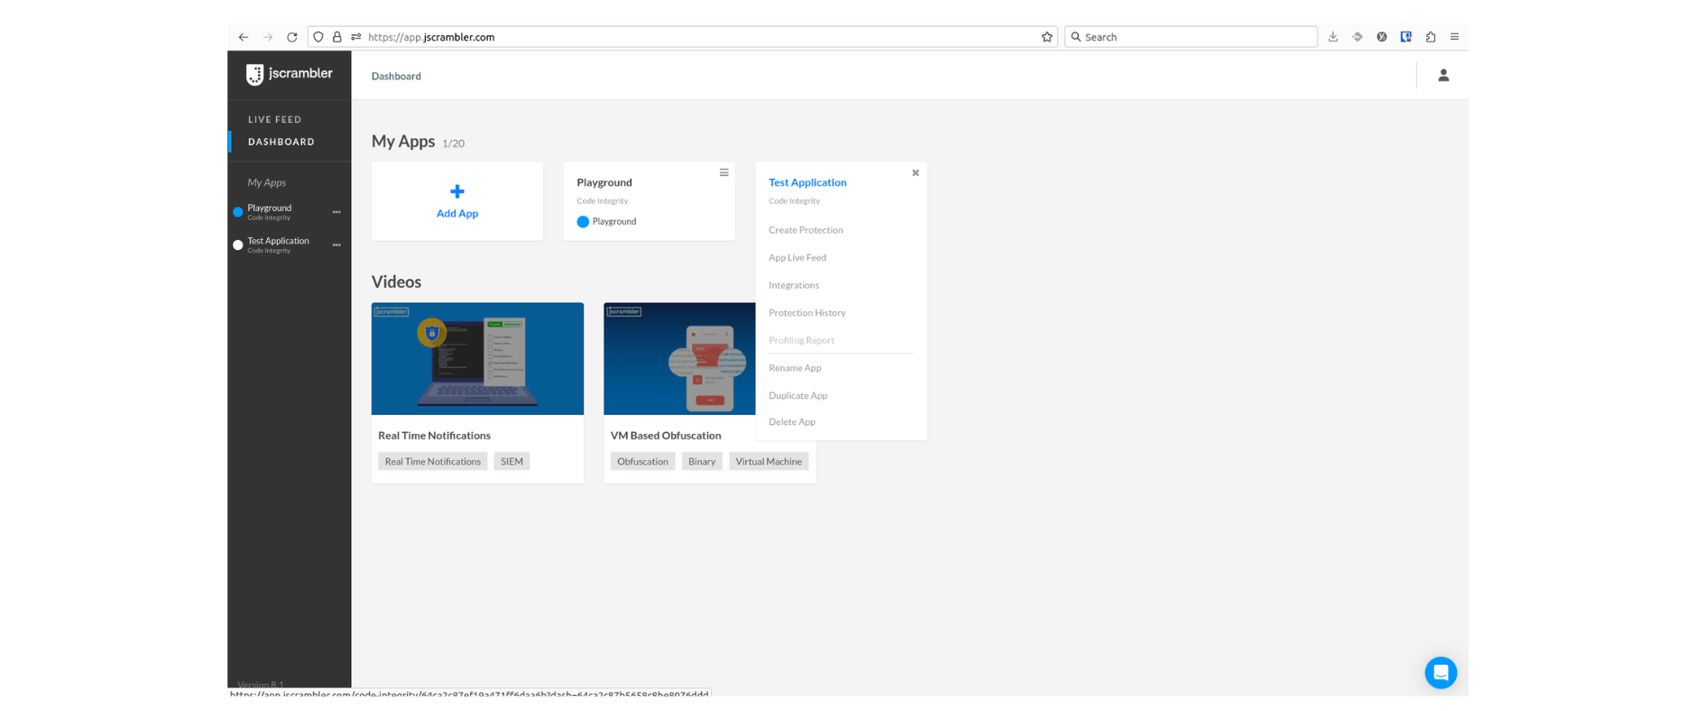Go to LIVE FEED in the sidebar
1696x711 pixels.
(275, 119)
